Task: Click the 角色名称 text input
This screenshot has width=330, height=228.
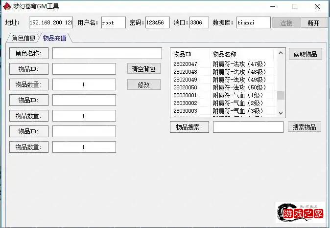Action: click(107, 53)
